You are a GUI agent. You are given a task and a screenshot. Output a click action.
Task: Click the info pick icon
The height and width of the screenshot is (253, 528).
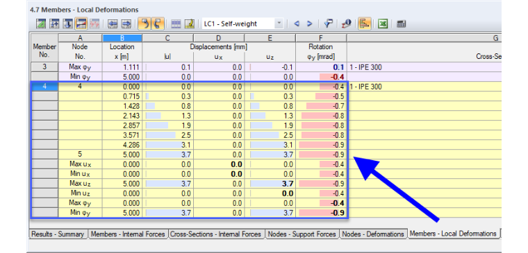point(346,24)
